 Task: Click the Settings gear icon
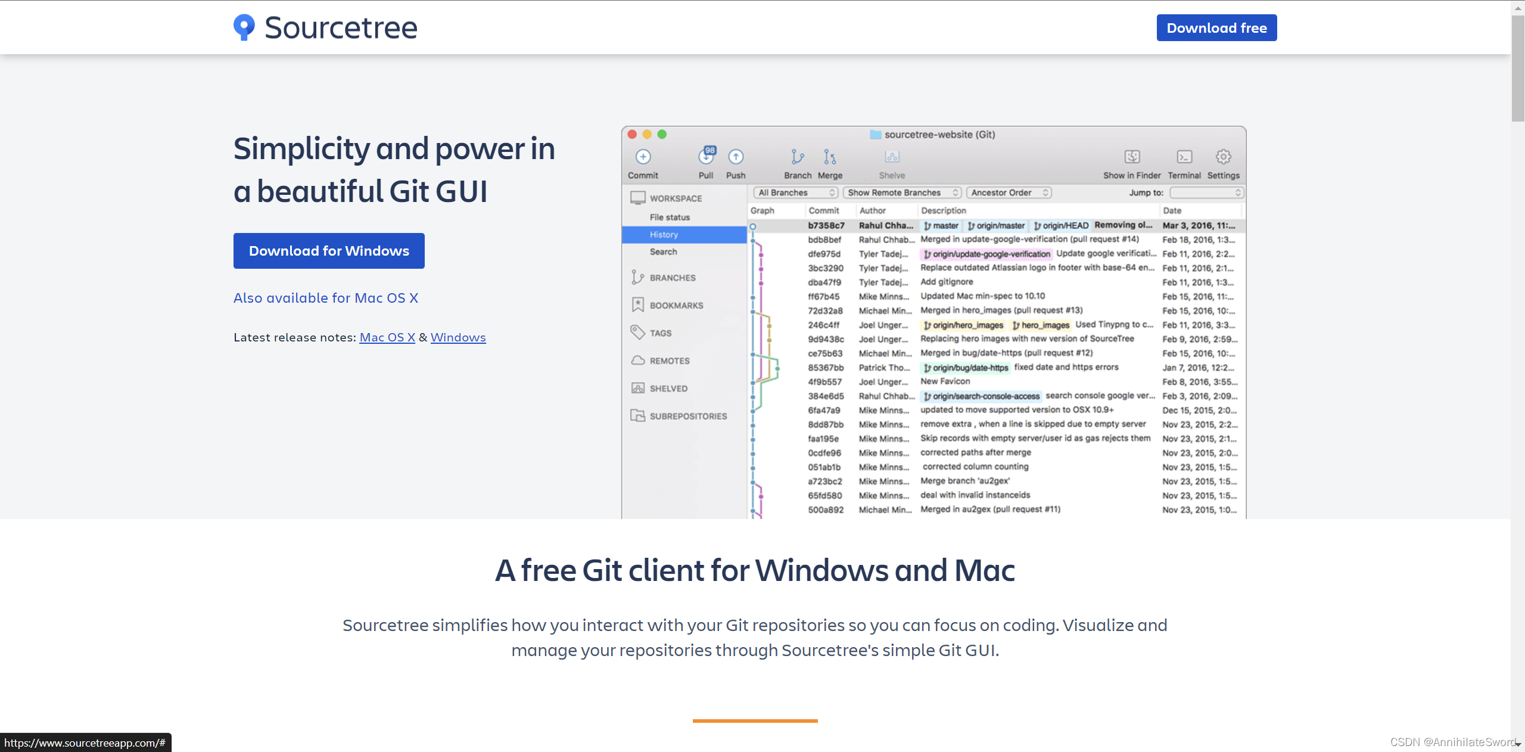pyautogui.click(x=1223, y=157)
